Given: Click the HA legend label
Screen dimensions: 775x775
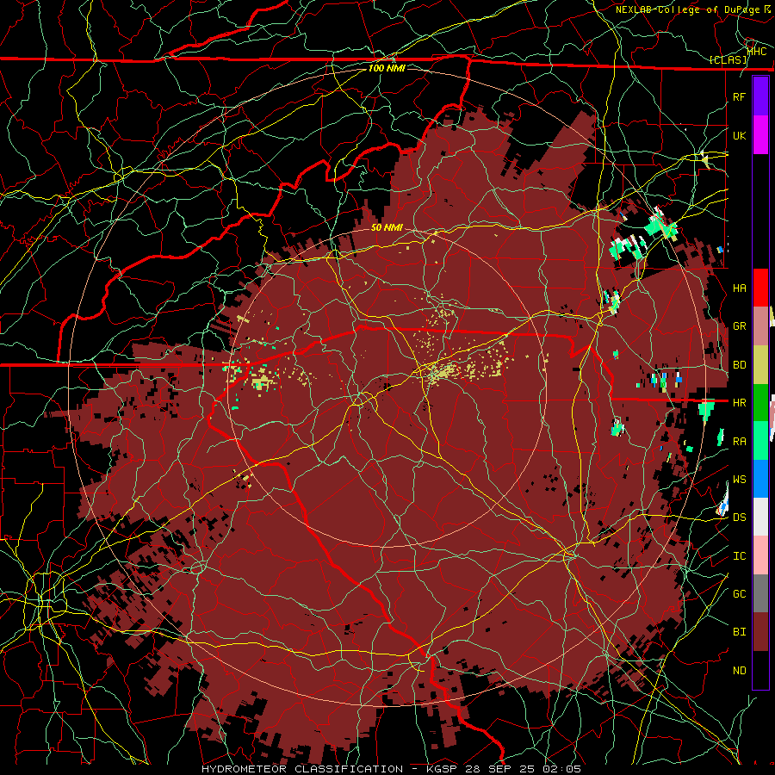Looking at the screenshot, I should [739, 288].
